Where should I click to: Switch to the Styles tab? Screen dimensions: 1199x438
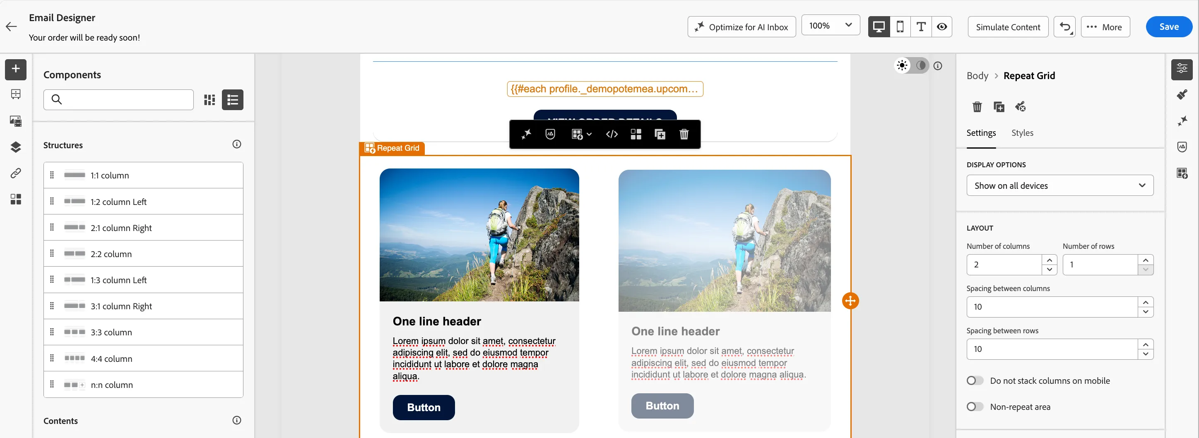1022,133
